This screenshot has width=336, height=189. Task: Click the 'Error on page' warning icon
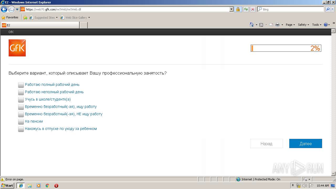3,179
